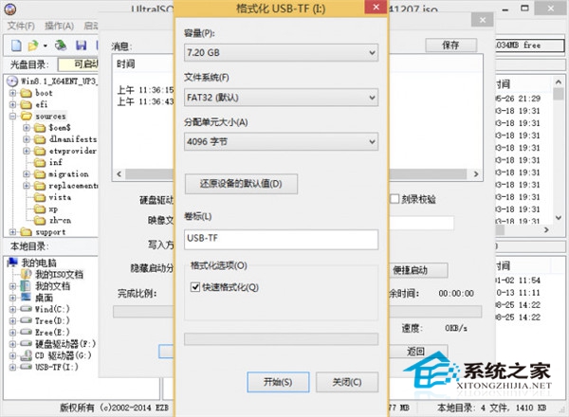Screen dimensions: 569x417
Task: Click the 我的文档 icon in local tree
Action: tap(26, 285)
